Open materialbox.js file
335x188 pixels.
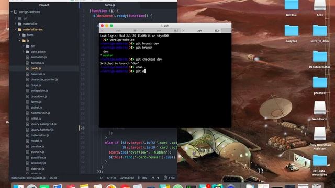pos(40,135)
